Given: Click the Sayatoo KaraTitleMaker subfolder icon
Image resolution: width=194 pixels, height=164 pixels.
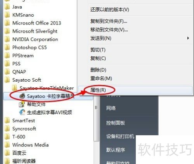Looking at the screenshot, I should coord(14,88).
